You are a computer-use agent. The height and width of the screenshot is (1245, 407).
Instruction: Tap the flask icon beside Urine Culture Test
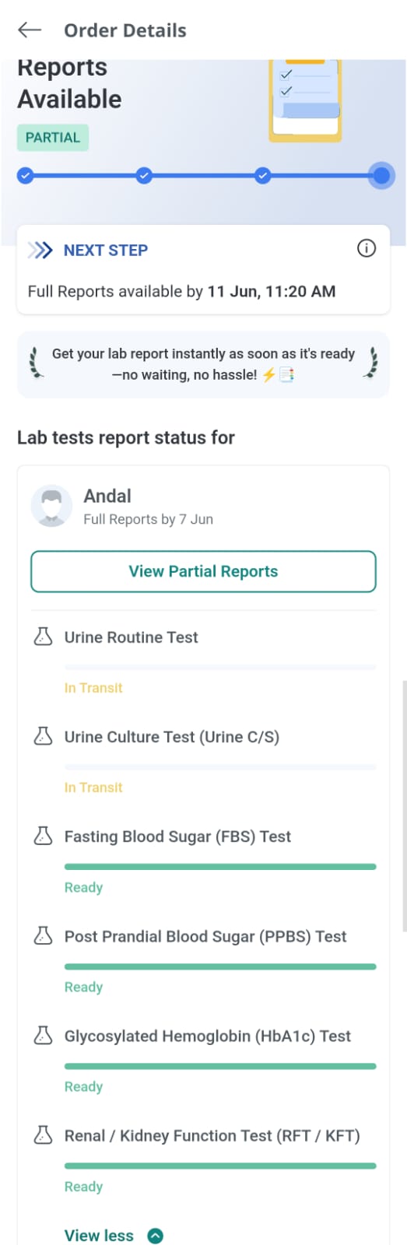coord(44,737)
